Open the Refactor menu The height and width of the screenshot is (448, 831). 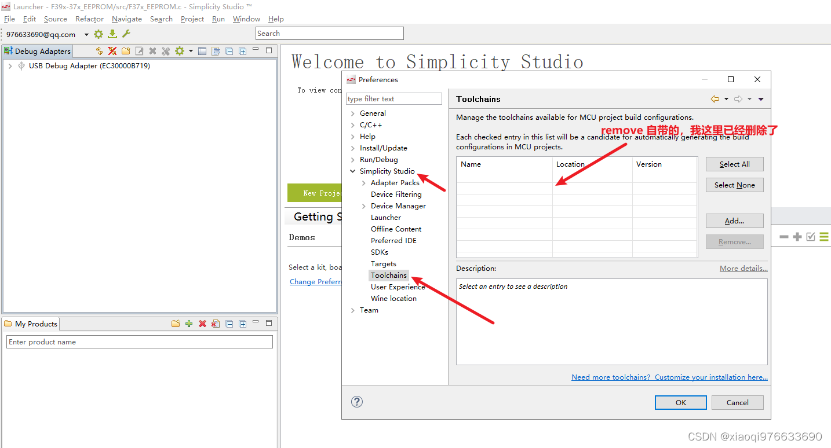point(89,19)
